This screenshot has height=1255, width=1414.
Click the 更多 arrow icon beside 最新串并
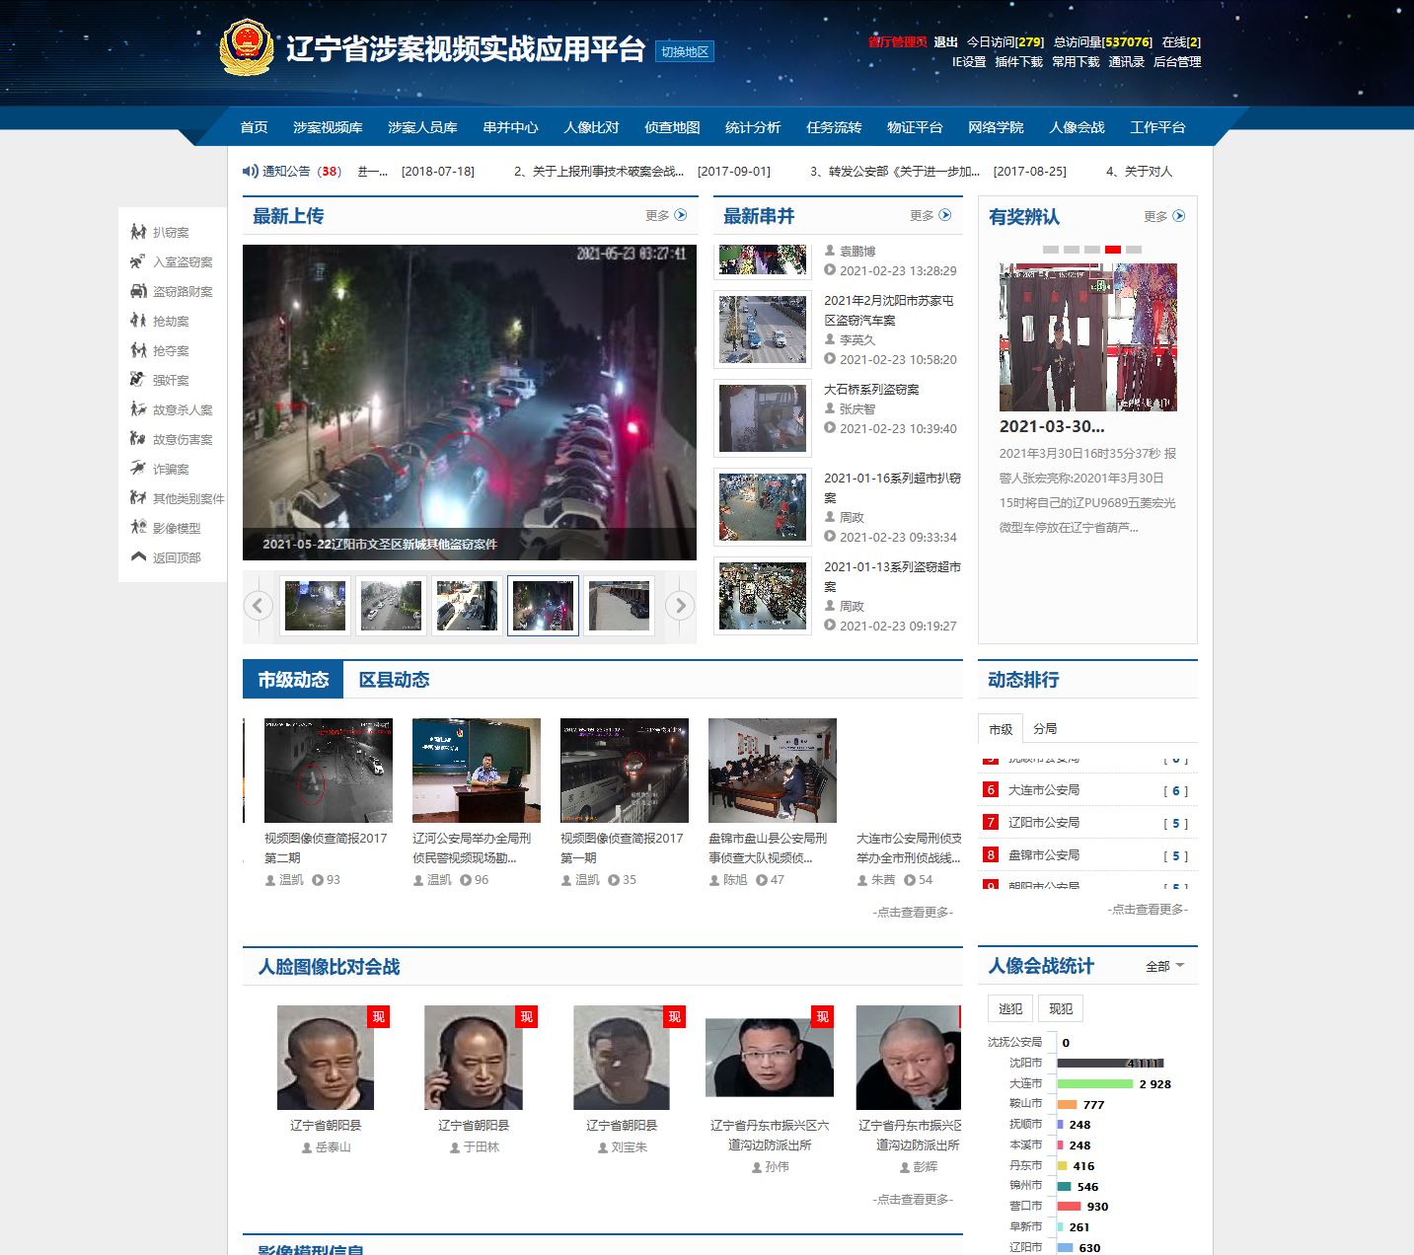945,215
